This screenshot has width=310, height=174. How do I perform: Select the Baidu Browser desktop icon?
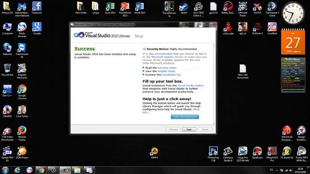(22, 30)
